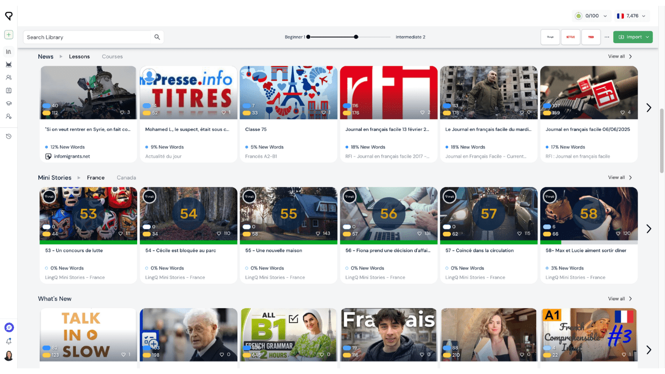Click View all for News
This screenshot has height=374, width=665.
coord(620,57)
